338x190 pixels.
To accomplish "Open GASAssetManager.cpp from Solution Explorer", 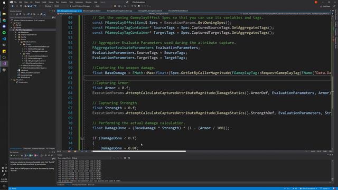I will tap(36, 49).
